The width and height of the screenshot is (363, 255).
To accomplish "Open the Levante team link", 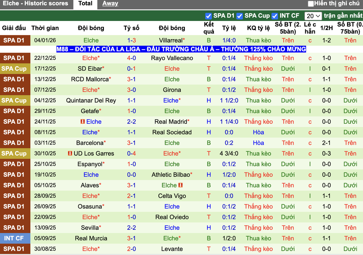I will tap(172, 249).
